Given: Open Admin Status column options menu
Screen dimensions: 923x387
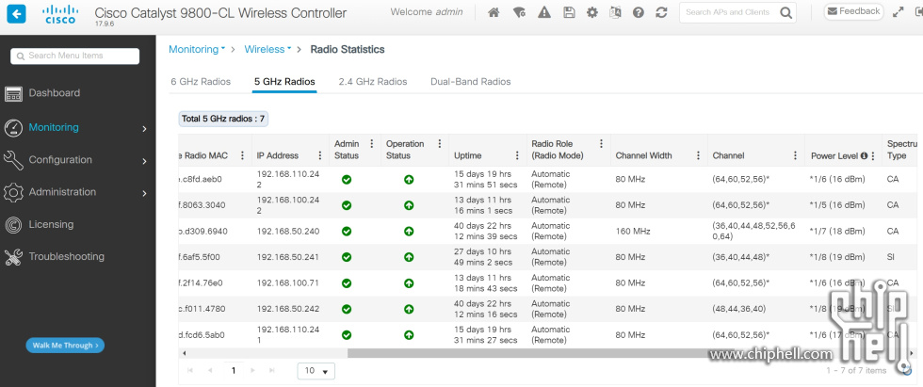Looking at the screenshot, I should tap(371, 143).
